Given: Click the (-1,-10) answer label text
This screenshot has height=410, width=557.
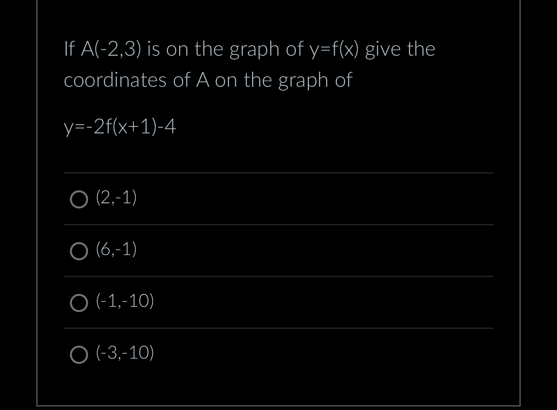Looking at the screenshot, I should click(x=124, y=301).
